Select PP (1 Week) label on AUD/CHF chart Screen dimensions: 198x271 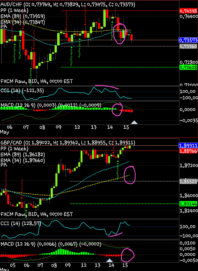click(x=14, y=10)
